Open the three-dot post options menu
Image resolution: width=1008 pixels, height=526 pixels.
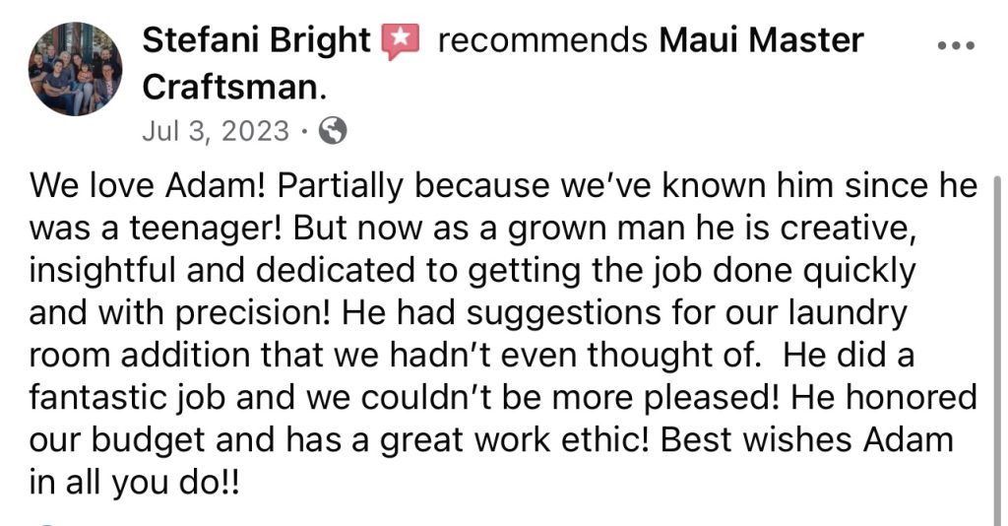coord(954,46)
